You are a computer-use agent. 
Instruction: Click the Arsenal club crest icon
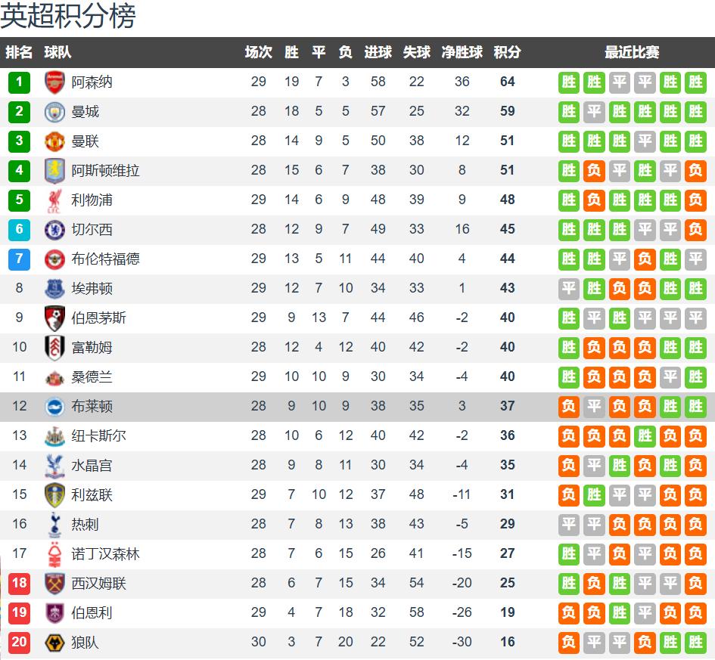[x=54, y=82]
